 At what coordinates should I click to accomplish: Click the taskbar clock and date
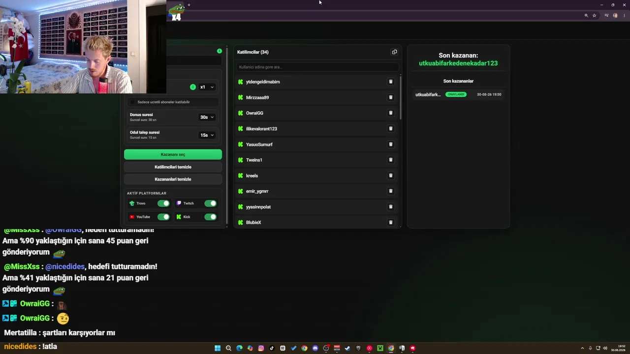click(618, 348)
